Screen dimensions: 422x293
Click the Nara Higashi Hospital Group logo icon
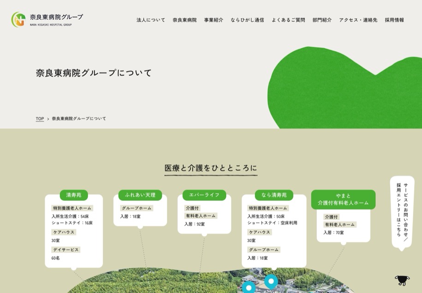pos(18,19)
